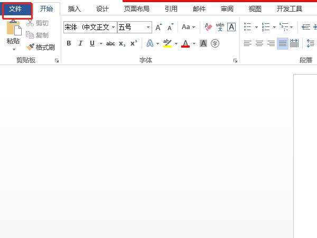Expand the numbering library arrow
The width and height of the screenshot is (317, 238).
[x=274, y=27]
